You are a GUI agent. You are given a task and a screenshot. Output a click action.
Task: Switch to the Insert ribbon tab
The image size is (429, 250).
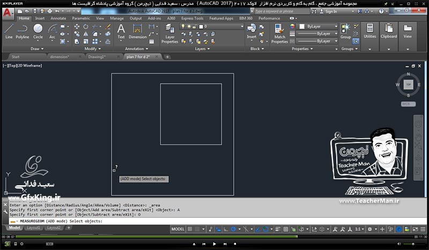point(40,18)
